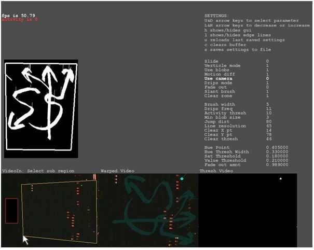Screen dimensions: 314x250
Task: Click the 'Activity thresh' setting label
Action: click(x=225, y=113)
